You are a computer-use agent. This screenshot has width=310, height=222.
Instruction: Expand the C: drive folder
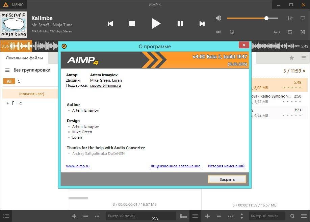pos(7,103)
